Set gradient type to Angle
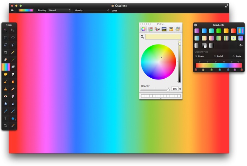The image size is (247, 166). click(x=234, y=56)
